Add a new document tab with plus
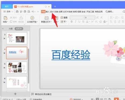The height and width of the screenshot is (100, 125). (55, 6)
